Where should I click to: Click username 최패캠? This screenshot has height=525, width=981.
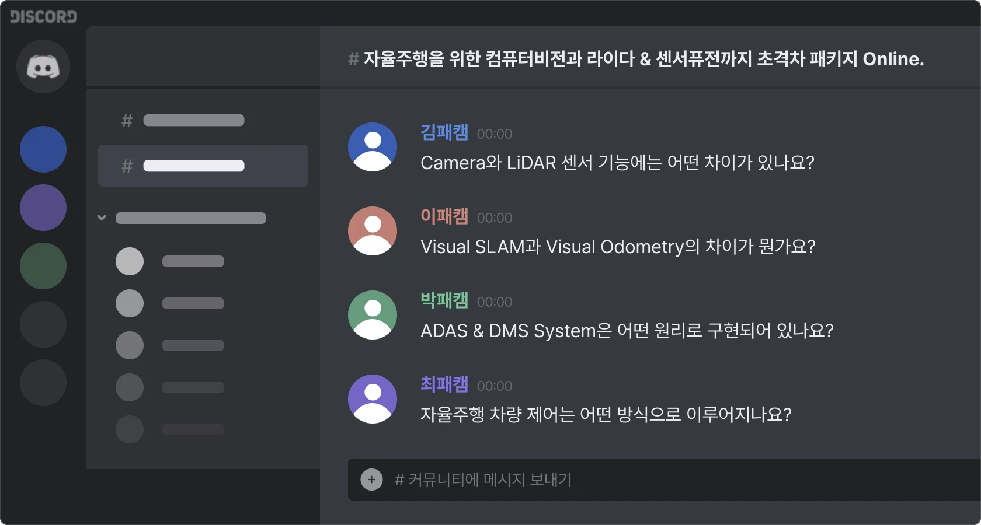tap(444, 384)
